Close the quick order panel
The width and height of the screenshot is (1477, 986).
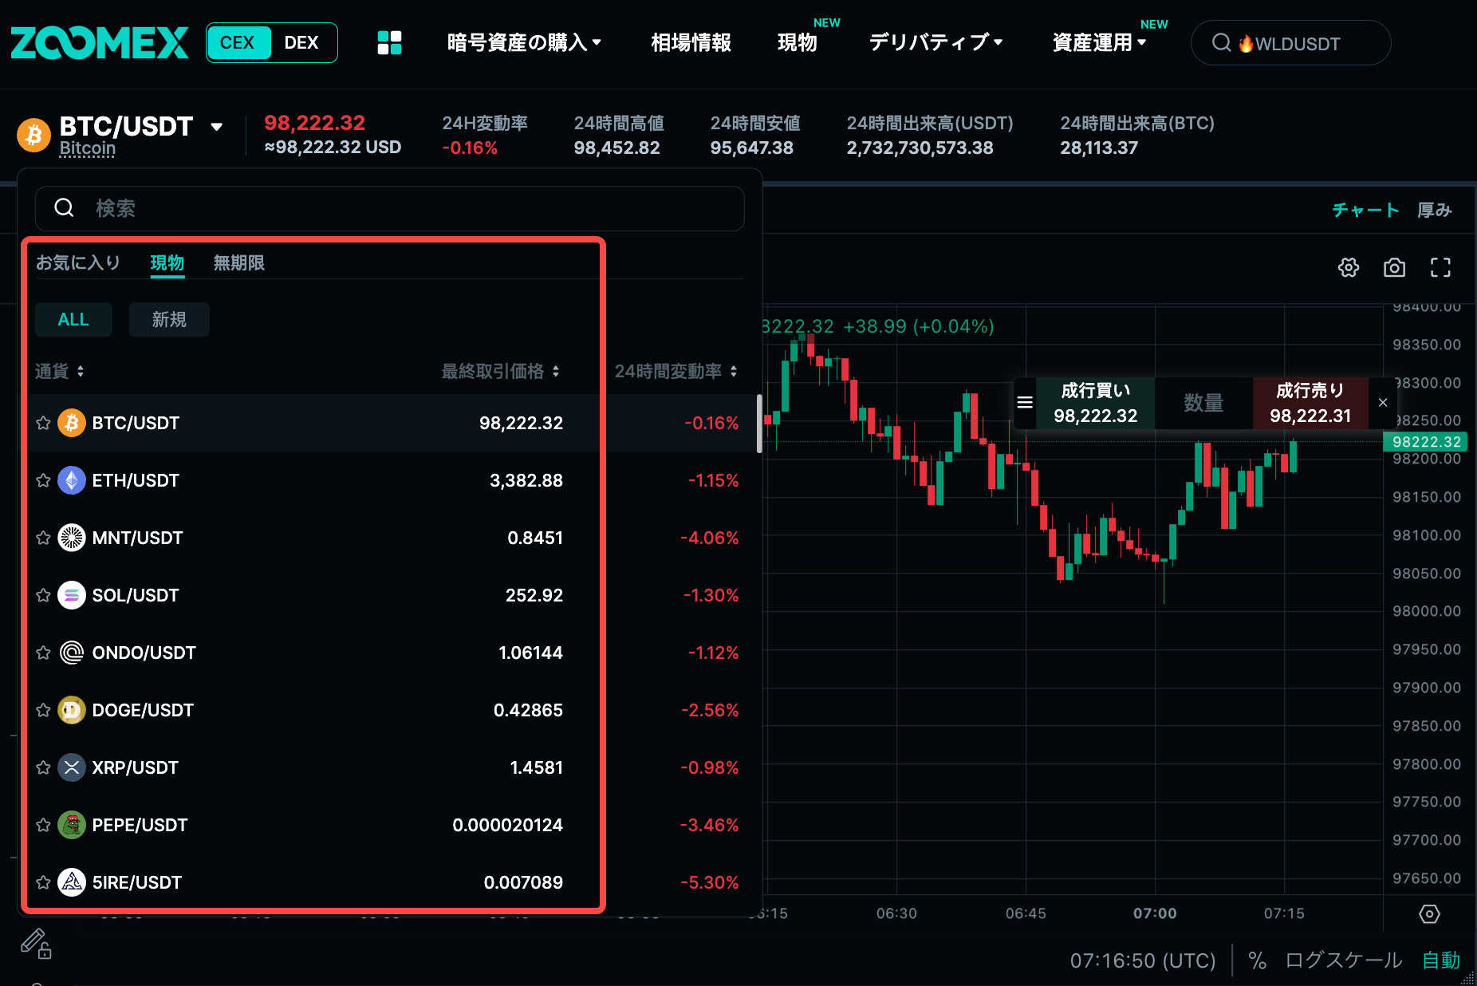[x=1383, y=402]
